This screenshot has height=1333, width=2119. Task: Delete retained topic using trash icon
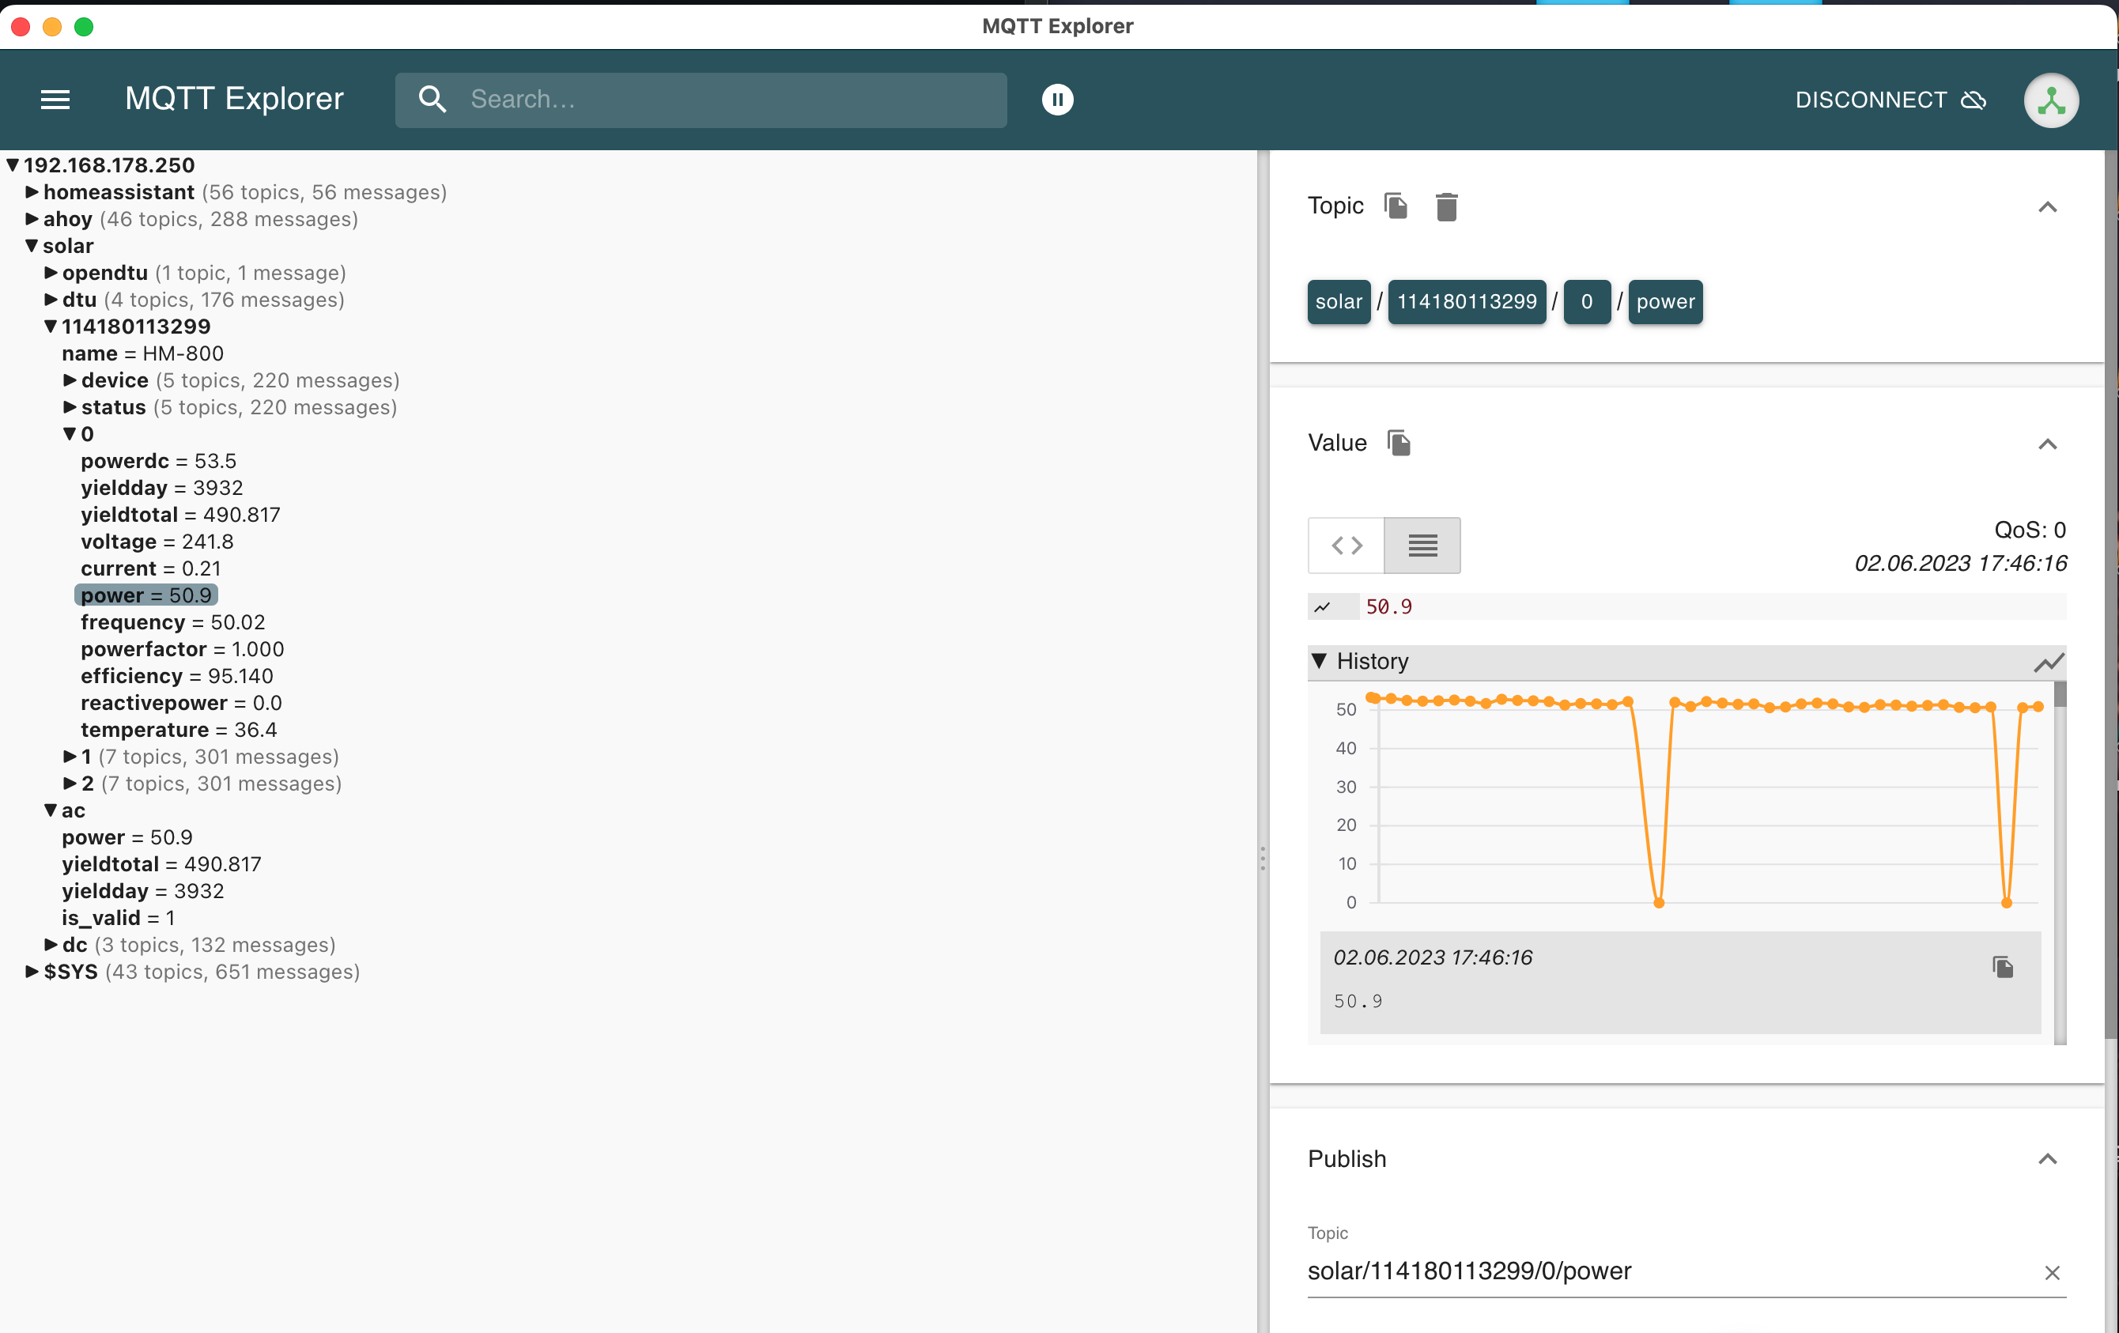click(x=1448, y=206)
